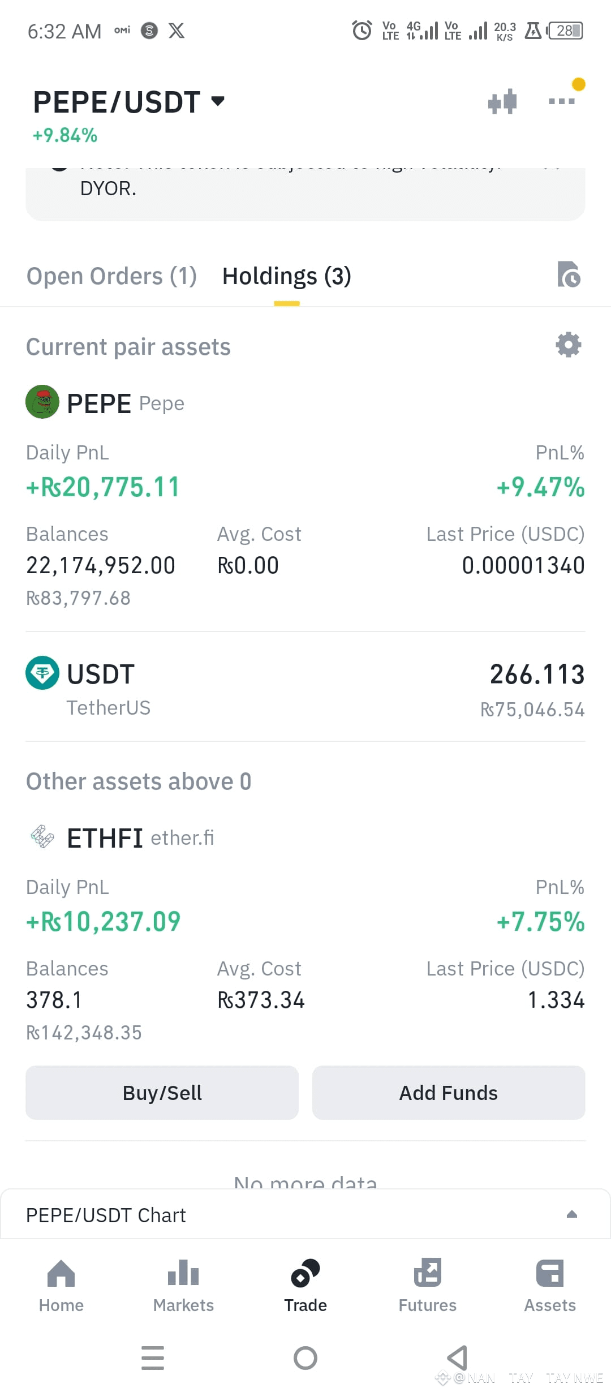
Task: Open the USDT TetherUS balance row
Action: [x=305, y=687]
